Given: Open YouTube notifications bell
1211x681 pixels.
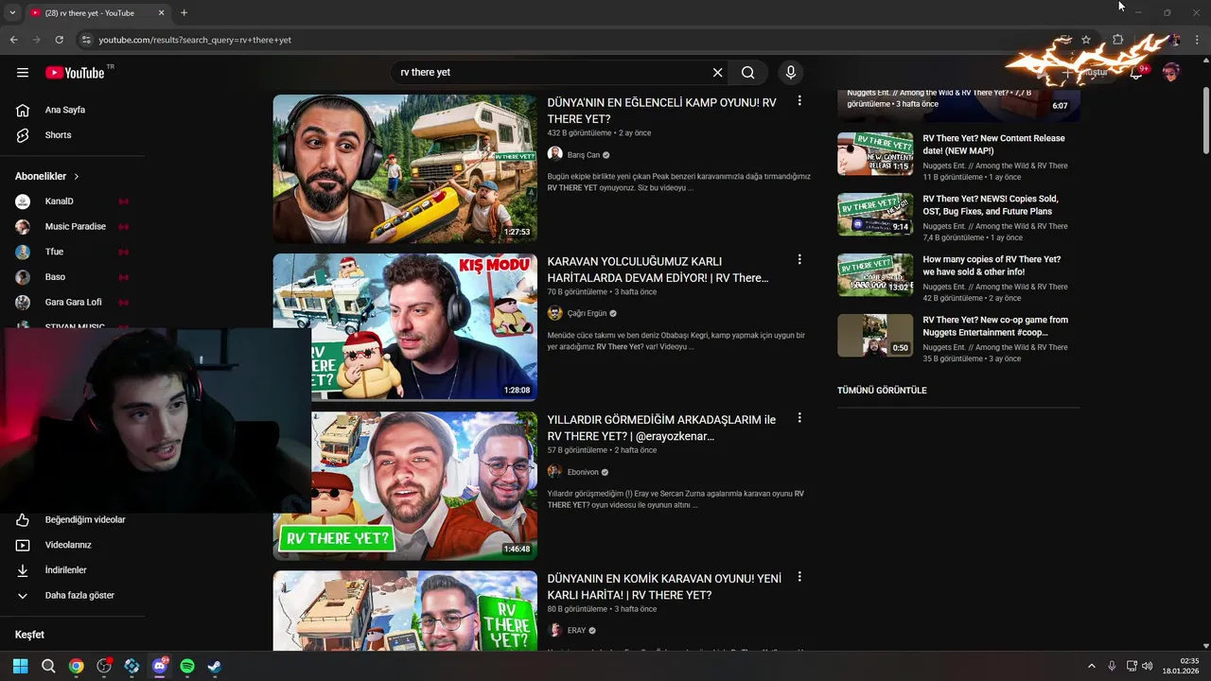Looking at the screenshot, I should [x=1136, y=73].
